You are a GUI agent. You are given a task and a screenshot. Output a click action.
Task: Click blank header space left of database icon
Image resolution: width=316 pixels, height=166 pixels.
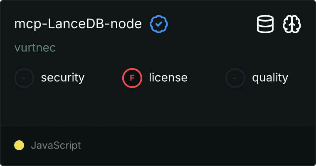212,24
